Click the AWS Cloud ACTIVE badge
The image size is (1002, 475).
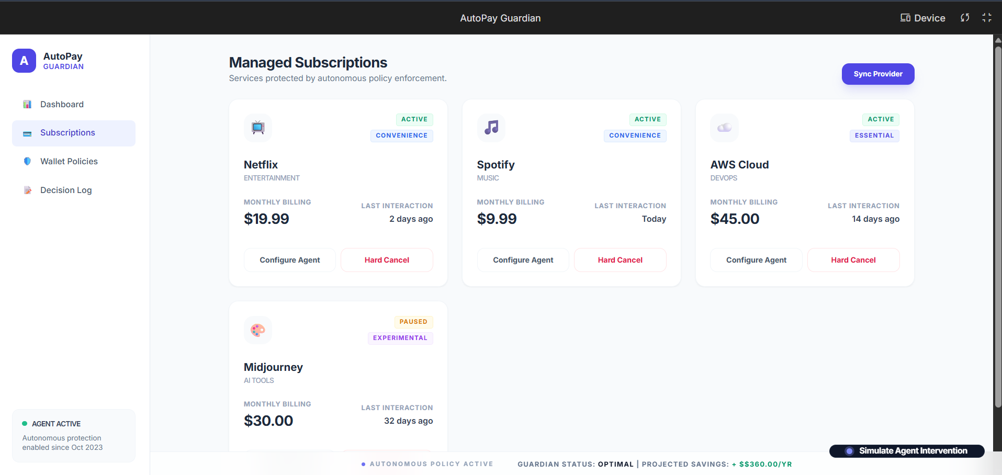(x=881, y=119)
